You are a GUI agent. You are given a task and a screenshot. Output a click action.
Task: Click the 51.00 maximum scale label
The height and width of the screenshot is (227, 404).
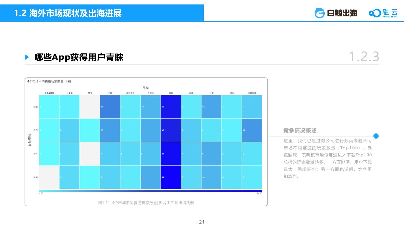coord(259,193)
